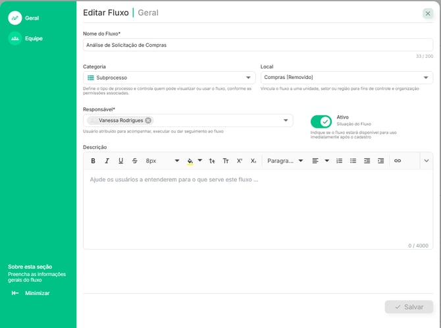
Task: Minimize the sidebar panel
Action: pos(30,293)
